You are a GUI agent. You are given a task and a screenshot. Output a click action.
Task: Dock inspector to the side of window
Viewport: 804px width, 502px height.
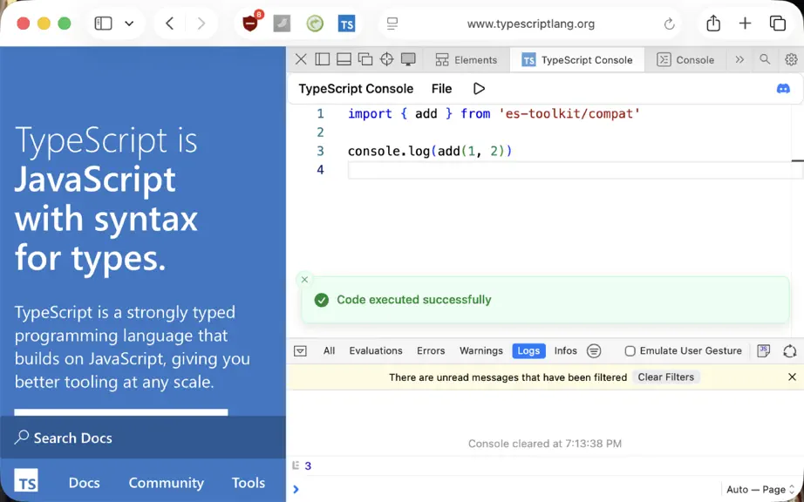click(x=323, y=59)
